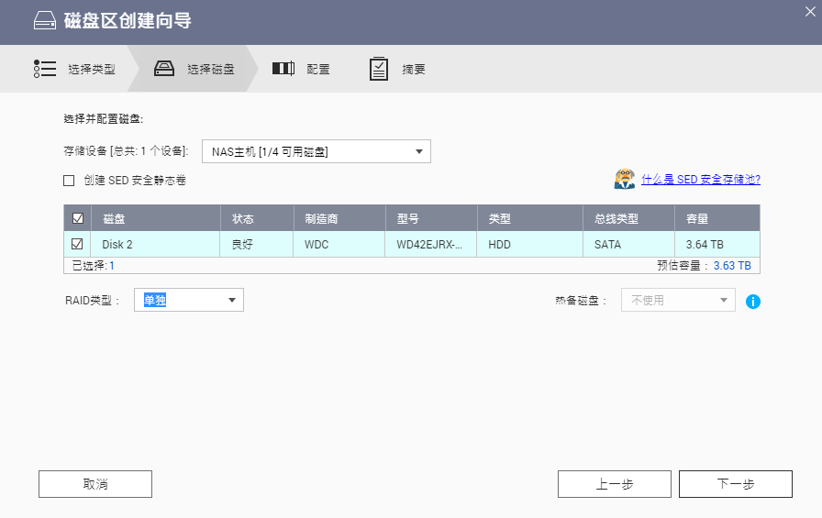
Task: Click the 选择磁盘 drive icon
Action: coord(164,69)
